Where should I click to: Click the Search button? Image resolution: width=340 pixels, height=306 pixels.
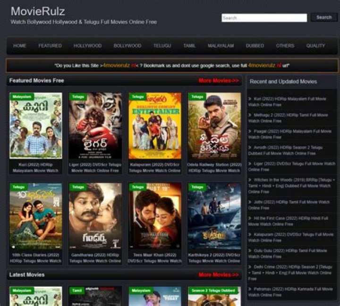pyautogui.click(x=323, y=17)
